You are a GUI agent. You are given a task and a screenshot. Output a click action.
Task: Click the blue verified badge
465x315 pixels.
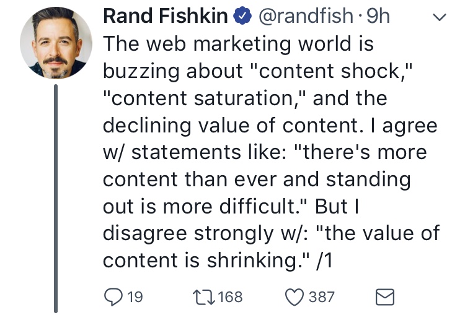click(242, 16)
